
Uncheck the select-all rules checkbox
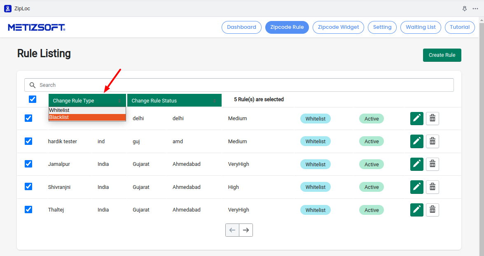tap(33, 99)
